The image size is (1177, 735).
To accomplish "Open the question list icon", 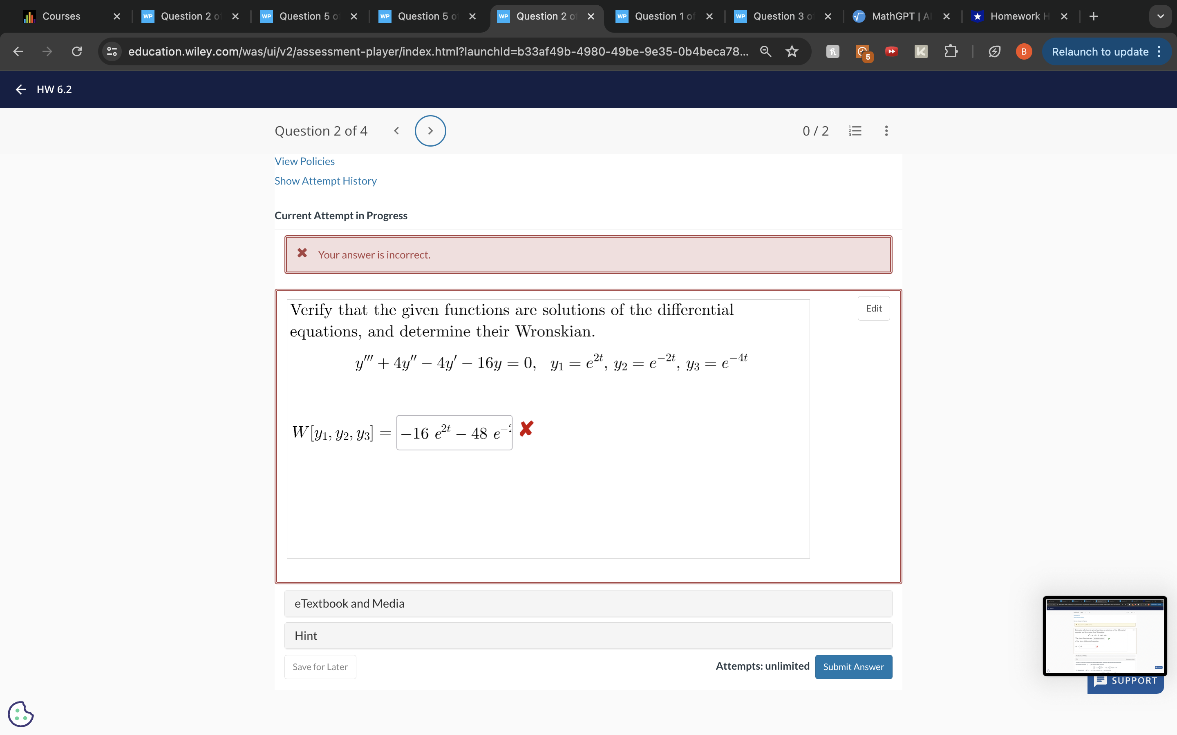I will coord(855,130).
